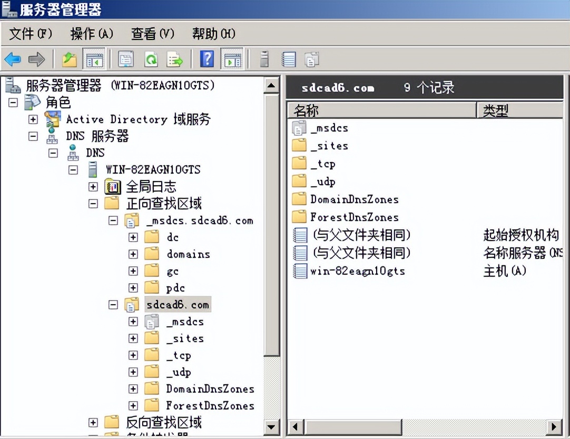Click the Export List toolbar icon
570x439 pixels.
click(175, 59)
